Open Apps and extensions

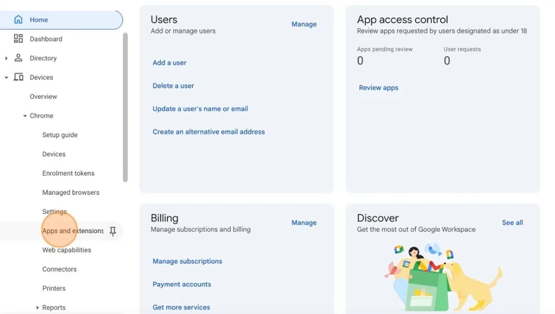73,231
